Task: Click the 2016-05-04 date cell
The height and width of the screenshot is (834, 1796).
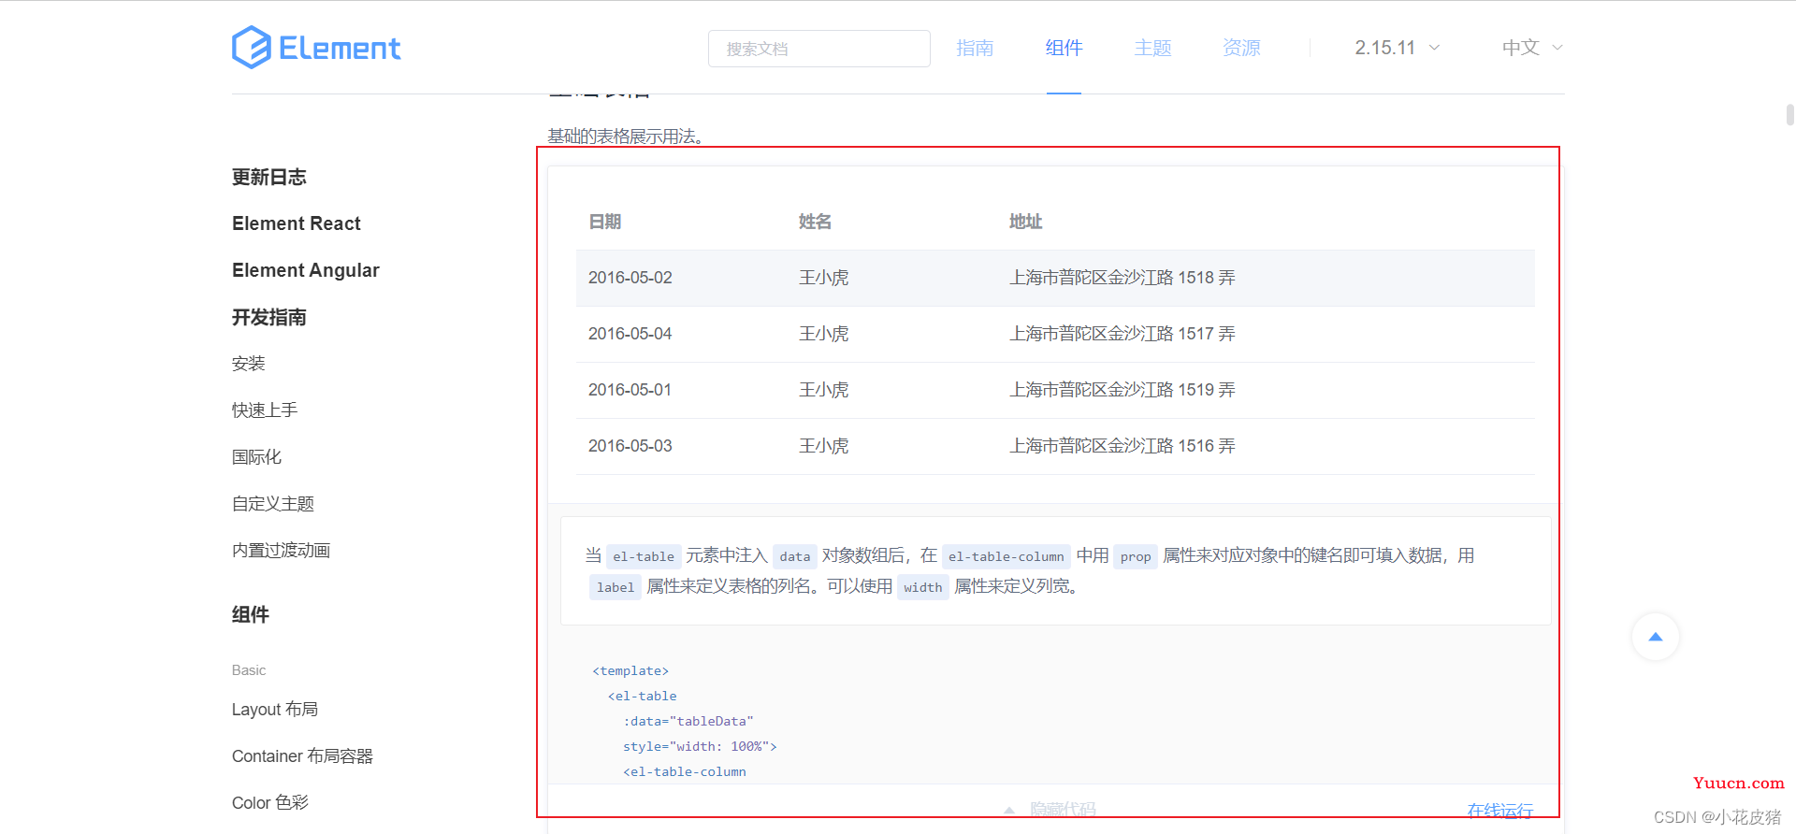Action: [x=630, y=334]
